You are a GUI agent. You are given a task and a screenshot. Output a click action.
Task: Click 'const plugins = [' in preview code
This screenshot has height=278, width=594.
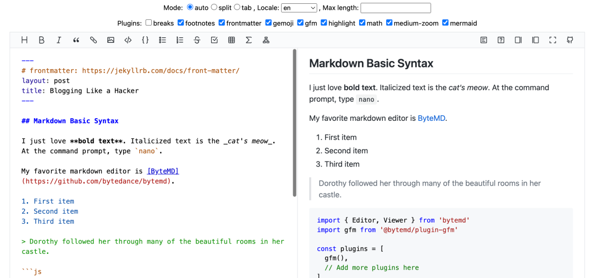[x=349, y=249]
